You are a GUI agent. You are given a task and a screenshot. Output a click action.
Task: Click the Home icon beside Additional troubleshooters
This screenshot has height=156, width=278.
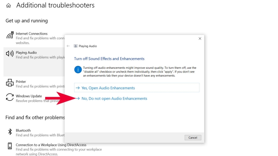(x=8, y=5)
